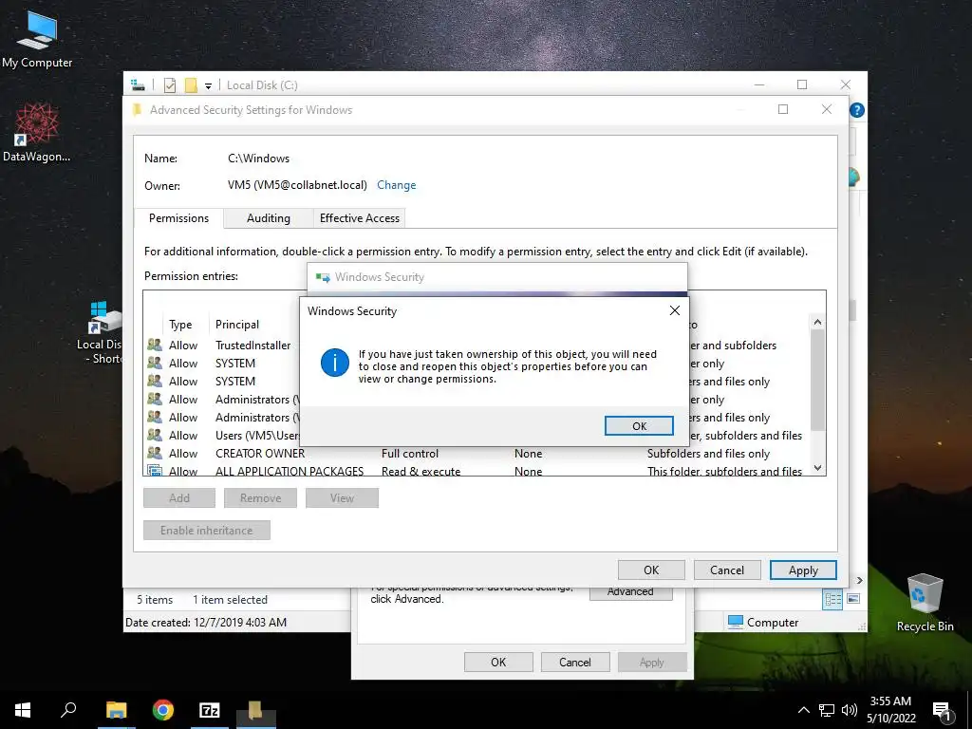This screenshot has height=729, width=972.
Task: Select the CREATOR OWNER permission entry
Action: coord(477,453)
